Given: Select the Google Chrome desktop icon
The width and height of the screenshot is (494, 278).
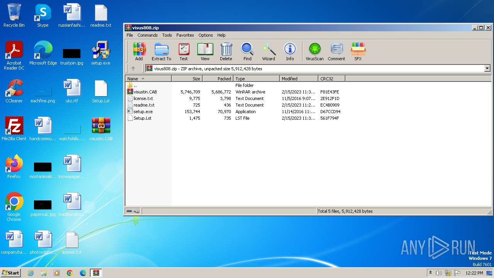Looking at the screenshot, I should coord(14,207).
